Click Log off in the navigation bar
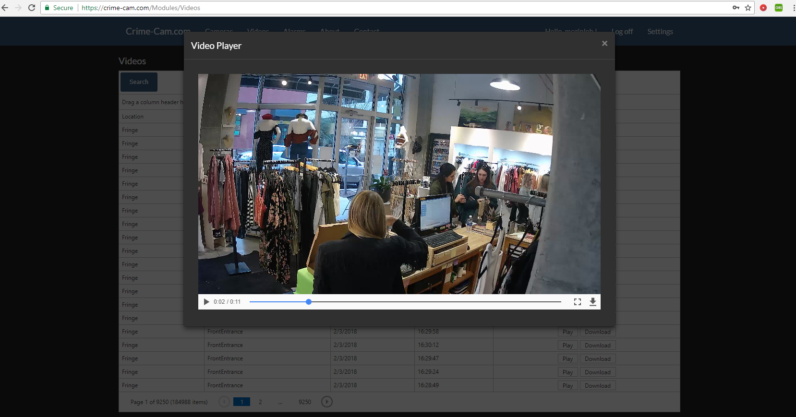Viewport: 796px width, 417px height. (x=623, y=32)
